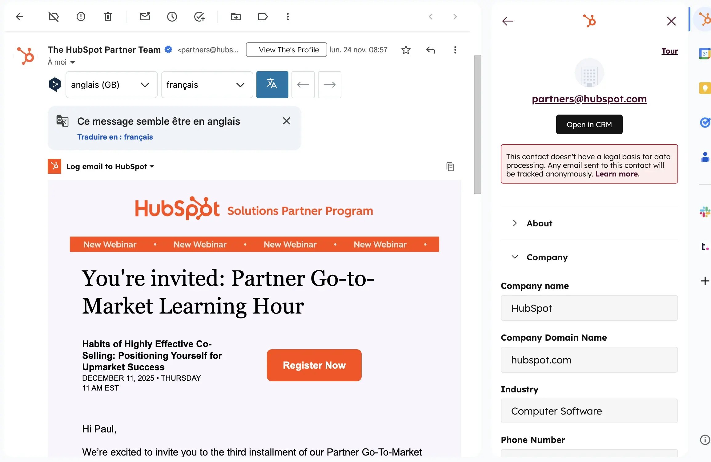The width and height of the screenshot is (711, 462).
Task: Open Google Calendar in the side panel
Action: coord(705,53)
